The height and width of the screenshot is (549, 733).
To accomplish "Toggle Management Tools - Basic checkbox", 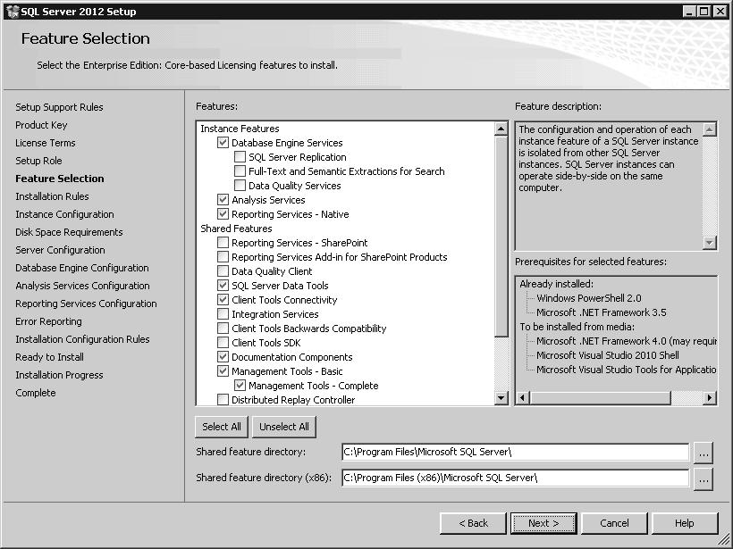I will click(223, 371).
